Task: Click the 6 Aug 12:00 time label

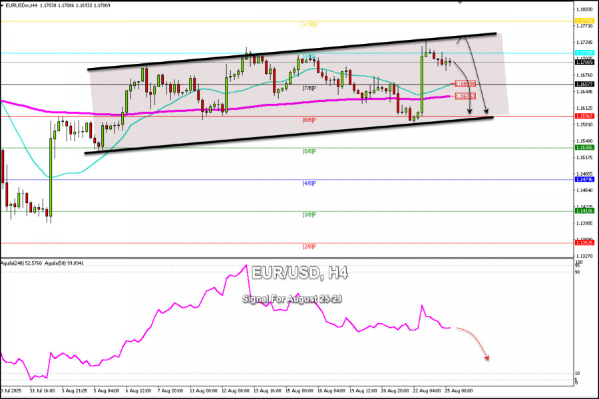Action: [x=138, y=391]
